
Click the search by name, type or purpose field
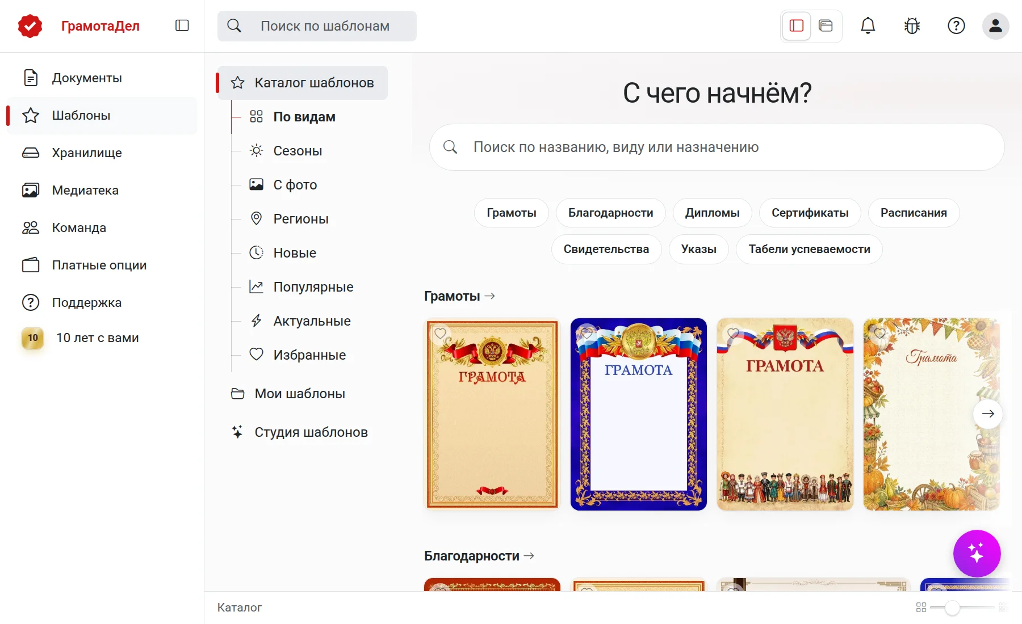point(717,147)
